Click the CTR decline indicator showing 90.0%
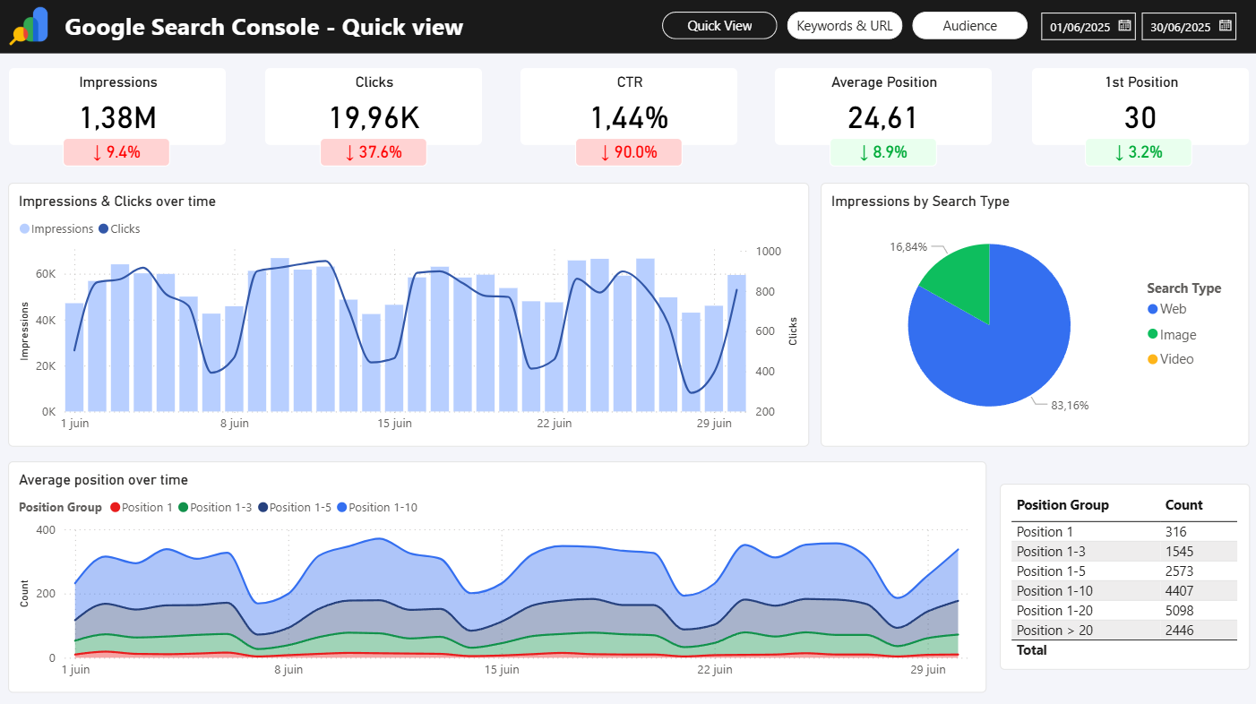1256x704 pixels. pyautogui.click(x=629, y=152)
